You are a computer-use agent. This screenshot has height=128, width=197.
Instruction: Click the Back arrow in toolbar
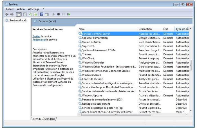click(7, 14)
